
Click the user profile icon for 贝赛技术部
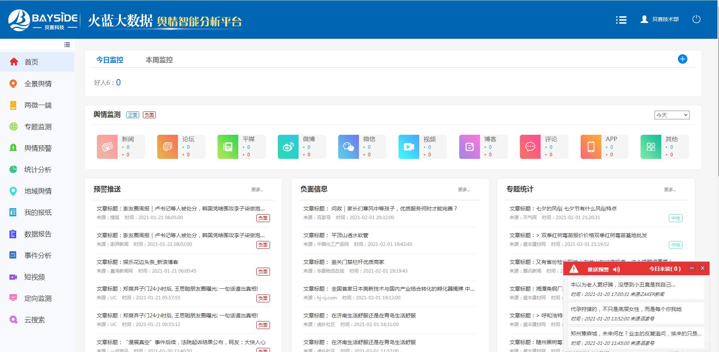click(644, 19)
